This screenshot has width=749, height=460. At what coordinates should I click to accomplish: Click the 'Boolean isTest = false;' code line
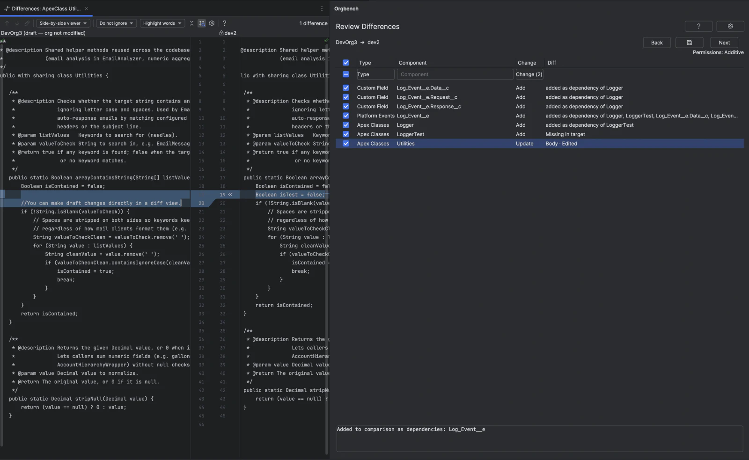coord(290,195)
